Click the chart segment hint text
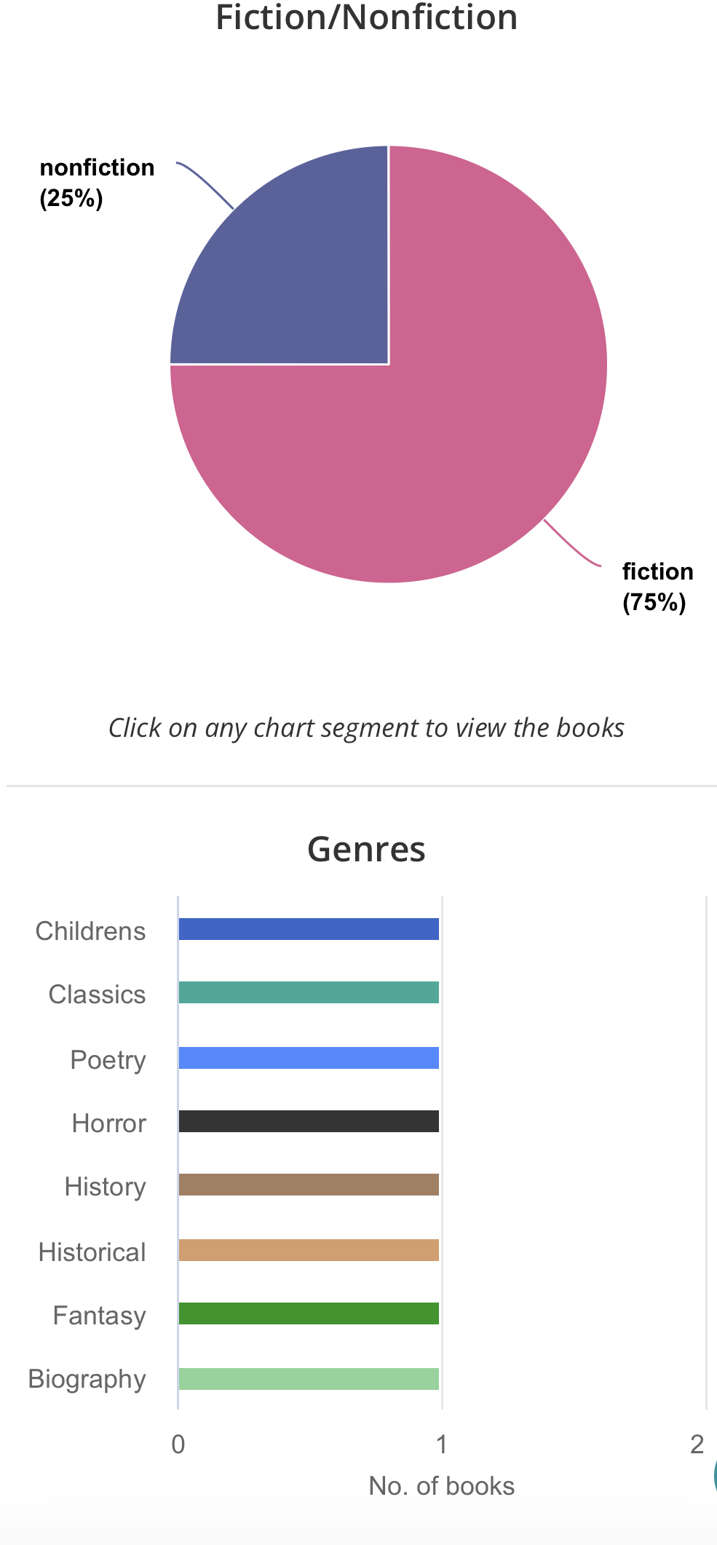 366,728
